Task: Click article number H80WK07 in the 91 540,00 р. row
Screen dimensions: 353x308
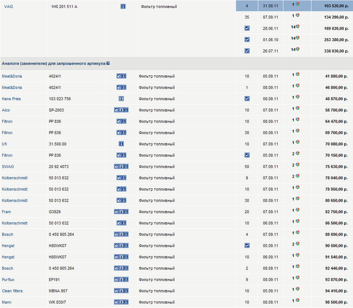Action: click(x=58, y=257)
